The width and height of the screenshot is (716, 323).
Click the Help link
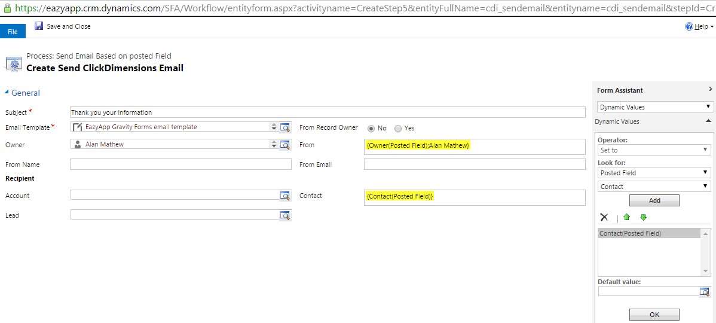[702, 27]
